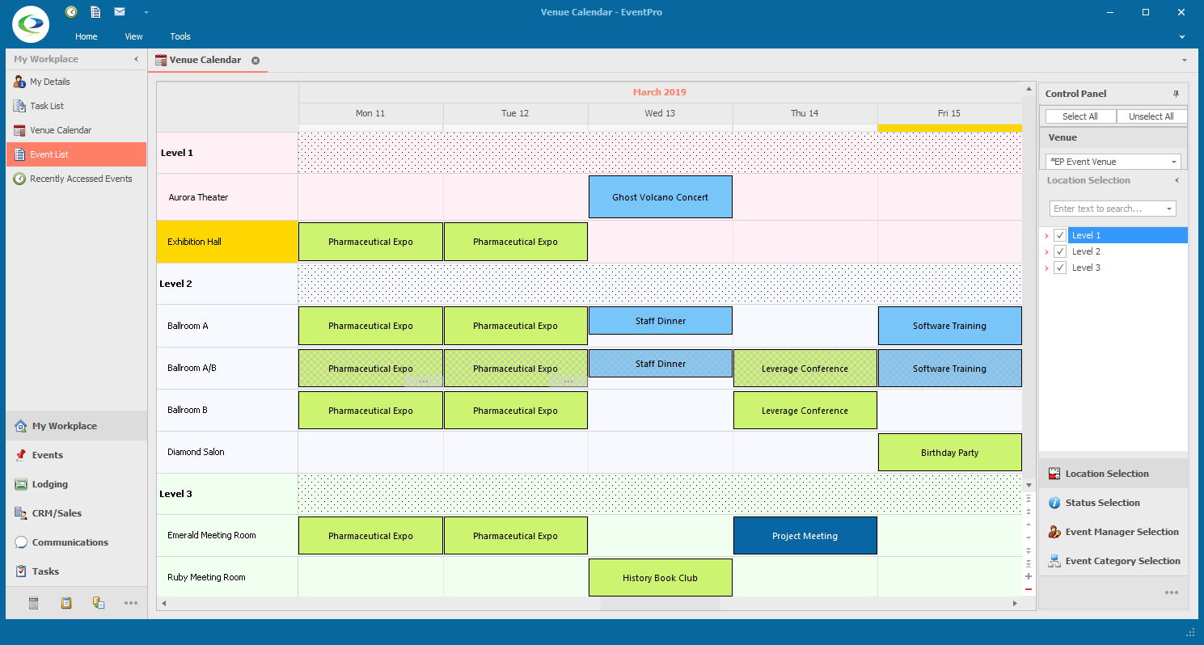Open the document icon in quick access toolbar
The height and width of the screenshot is (645, 1204).
pos(95,12)
